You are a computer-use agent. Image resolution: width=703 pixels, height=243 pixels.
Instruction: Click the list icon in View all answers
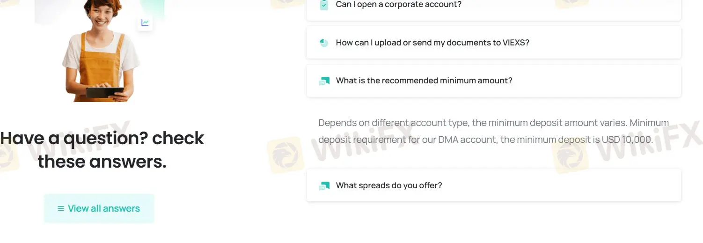[x=61, y=209]
